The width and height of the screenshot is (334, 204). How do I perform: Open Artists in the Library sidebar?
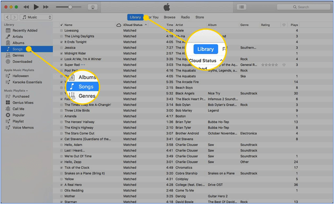point(18,37)
